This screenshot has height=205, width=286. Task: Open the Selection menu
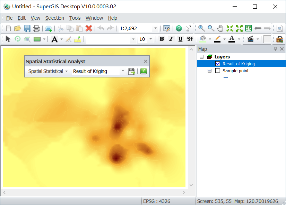point(54,18)
